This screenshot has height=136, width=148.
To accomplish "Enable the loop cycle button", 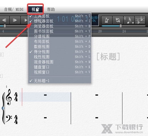I will [x=118, y=20].
